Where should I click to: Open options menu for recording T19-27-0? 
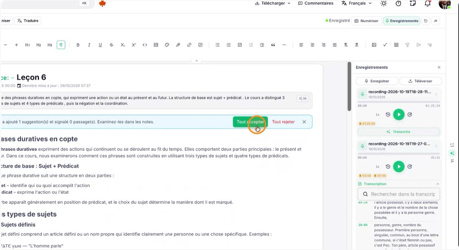[436, 146]
